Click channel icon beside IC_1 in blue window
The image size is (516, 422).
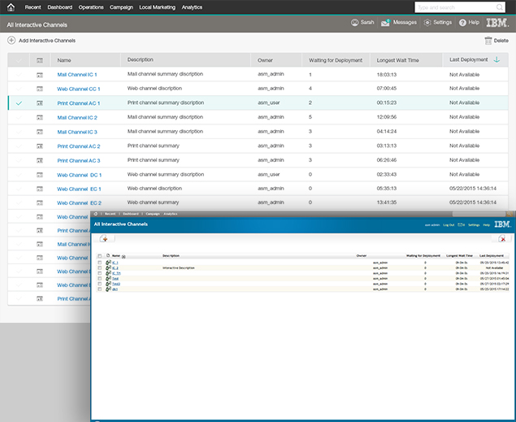pyautogui.click(x=108, y=263)
